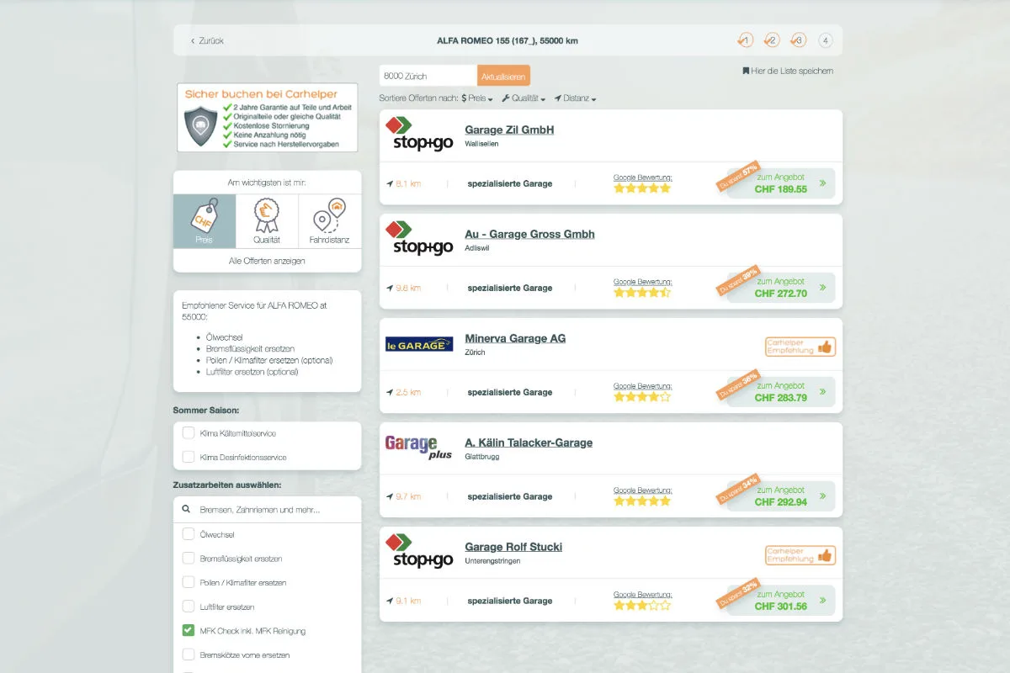1010x673 pixels.
Task: Click the star rating of Garage Rolf Stucki
Action: [x=642, y=606]
